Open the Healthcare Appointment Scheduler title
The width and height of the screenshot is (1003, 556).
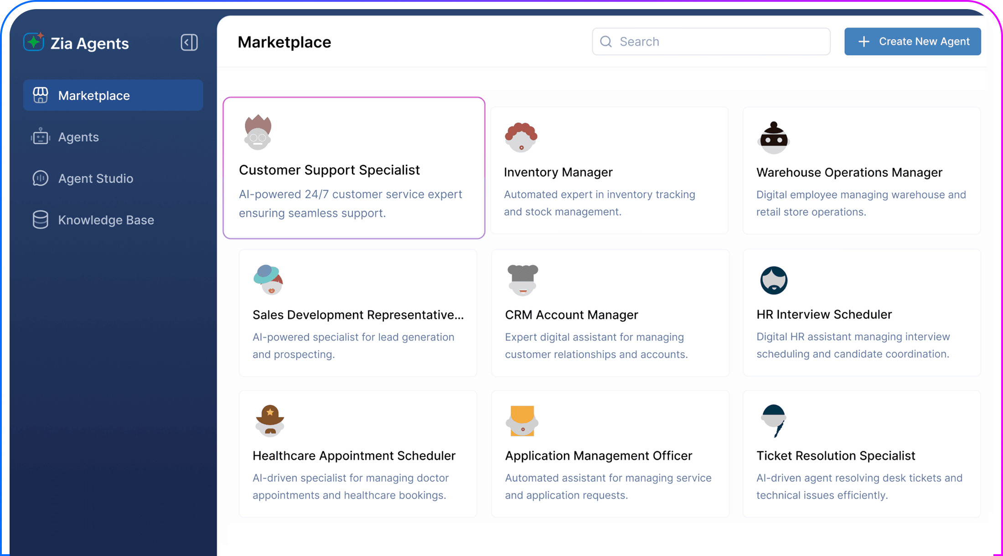(x=354, y=456)
